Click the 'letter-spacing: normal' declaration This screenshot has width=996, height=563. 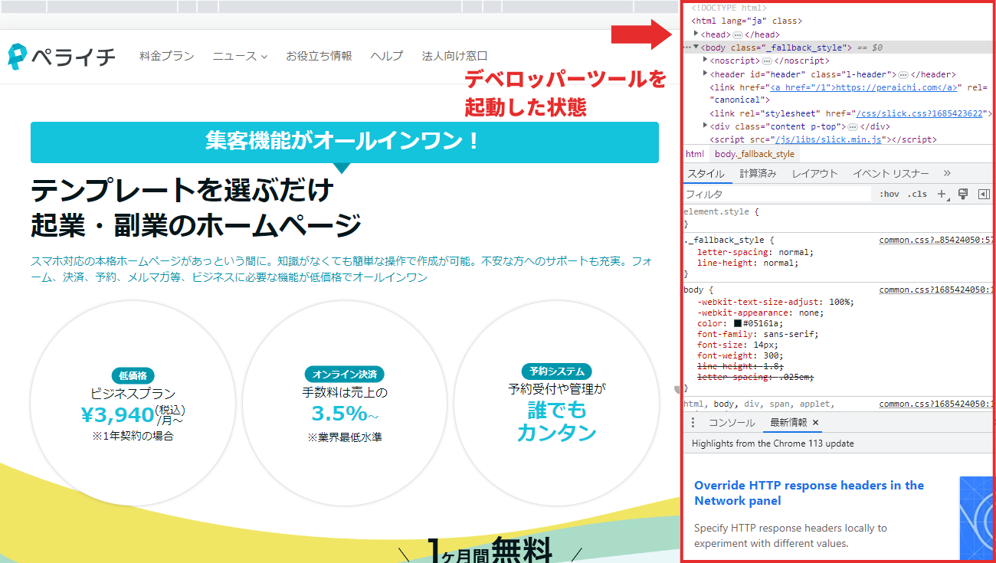(755, 252)
